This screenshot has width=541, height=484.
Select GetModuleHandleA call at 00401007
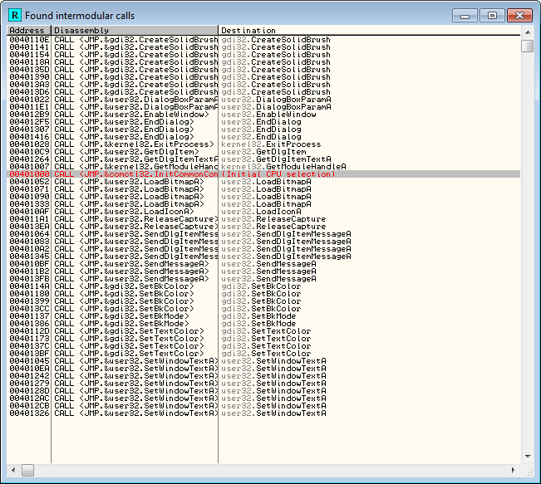coord(263,167)
